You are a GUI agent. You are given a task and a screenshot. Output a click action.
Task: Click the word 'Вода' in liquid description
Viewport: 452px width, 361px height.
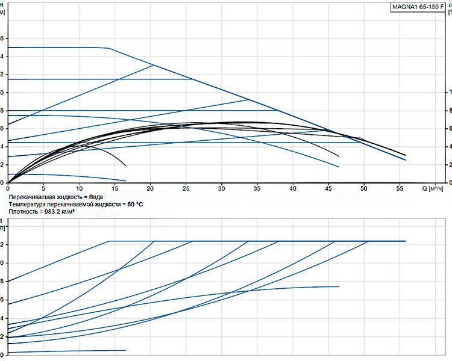click(x=96, y=197)
